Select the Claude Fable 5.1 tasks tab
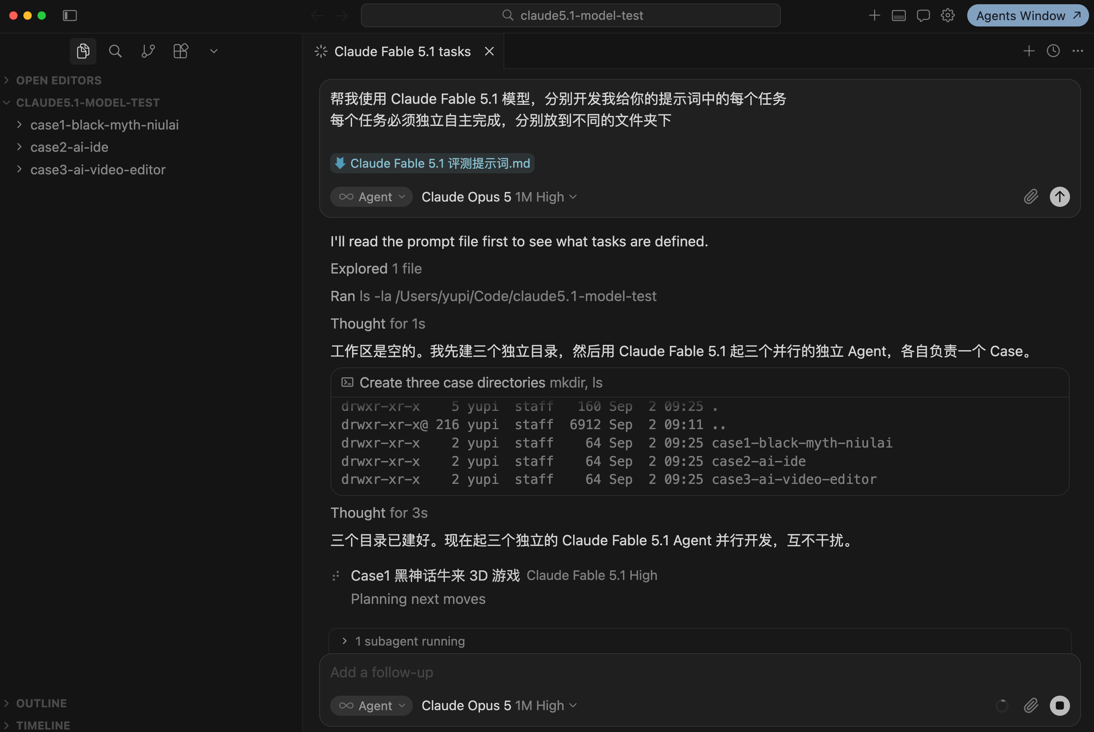Viewport: 1094px width, 732px height. coord(403,51)
